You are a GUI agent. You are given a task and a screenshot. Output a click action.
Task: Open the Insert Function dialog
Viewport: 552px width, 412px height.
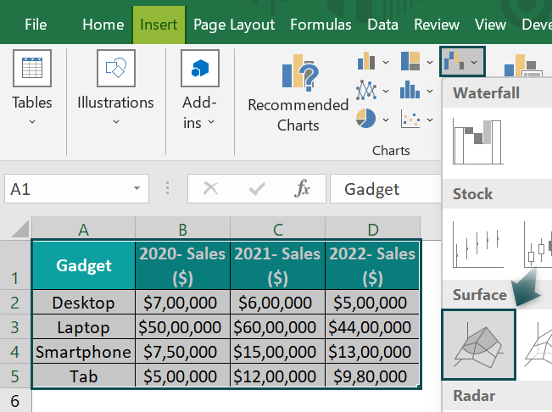(x=302, y=188)
